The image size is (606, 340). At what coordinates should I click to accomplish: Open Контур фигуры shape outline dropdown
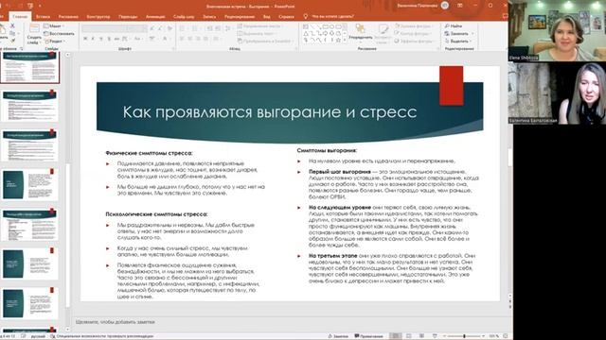click(414, 34)
